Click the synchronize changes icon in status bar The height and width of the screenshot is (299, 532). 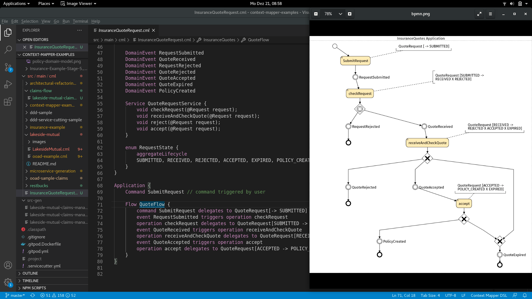(32, 295)
